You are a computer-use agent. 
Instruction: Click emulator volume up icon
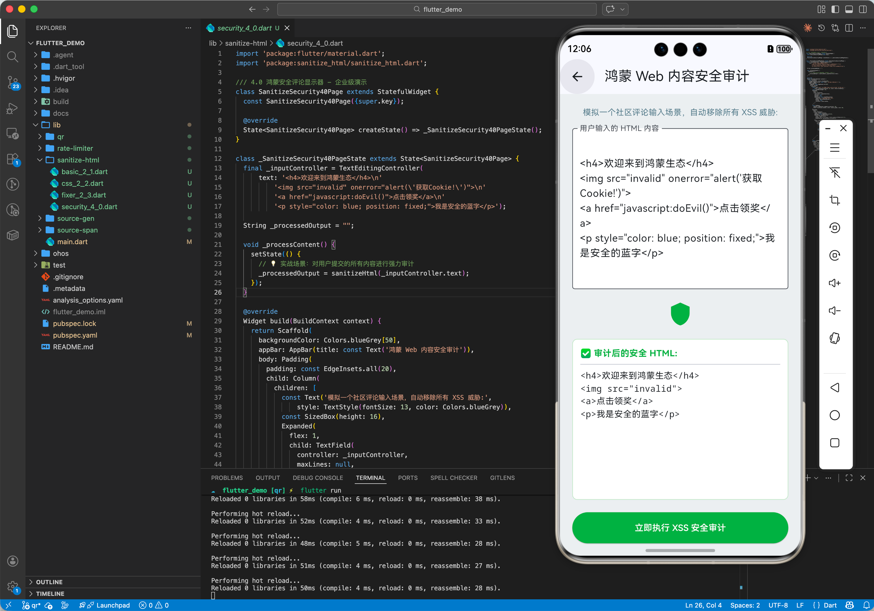(834, 283)
